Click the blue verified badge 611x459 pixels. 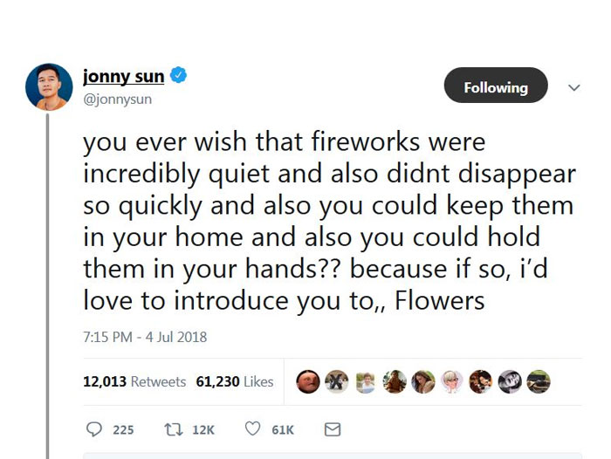(178, 78)
